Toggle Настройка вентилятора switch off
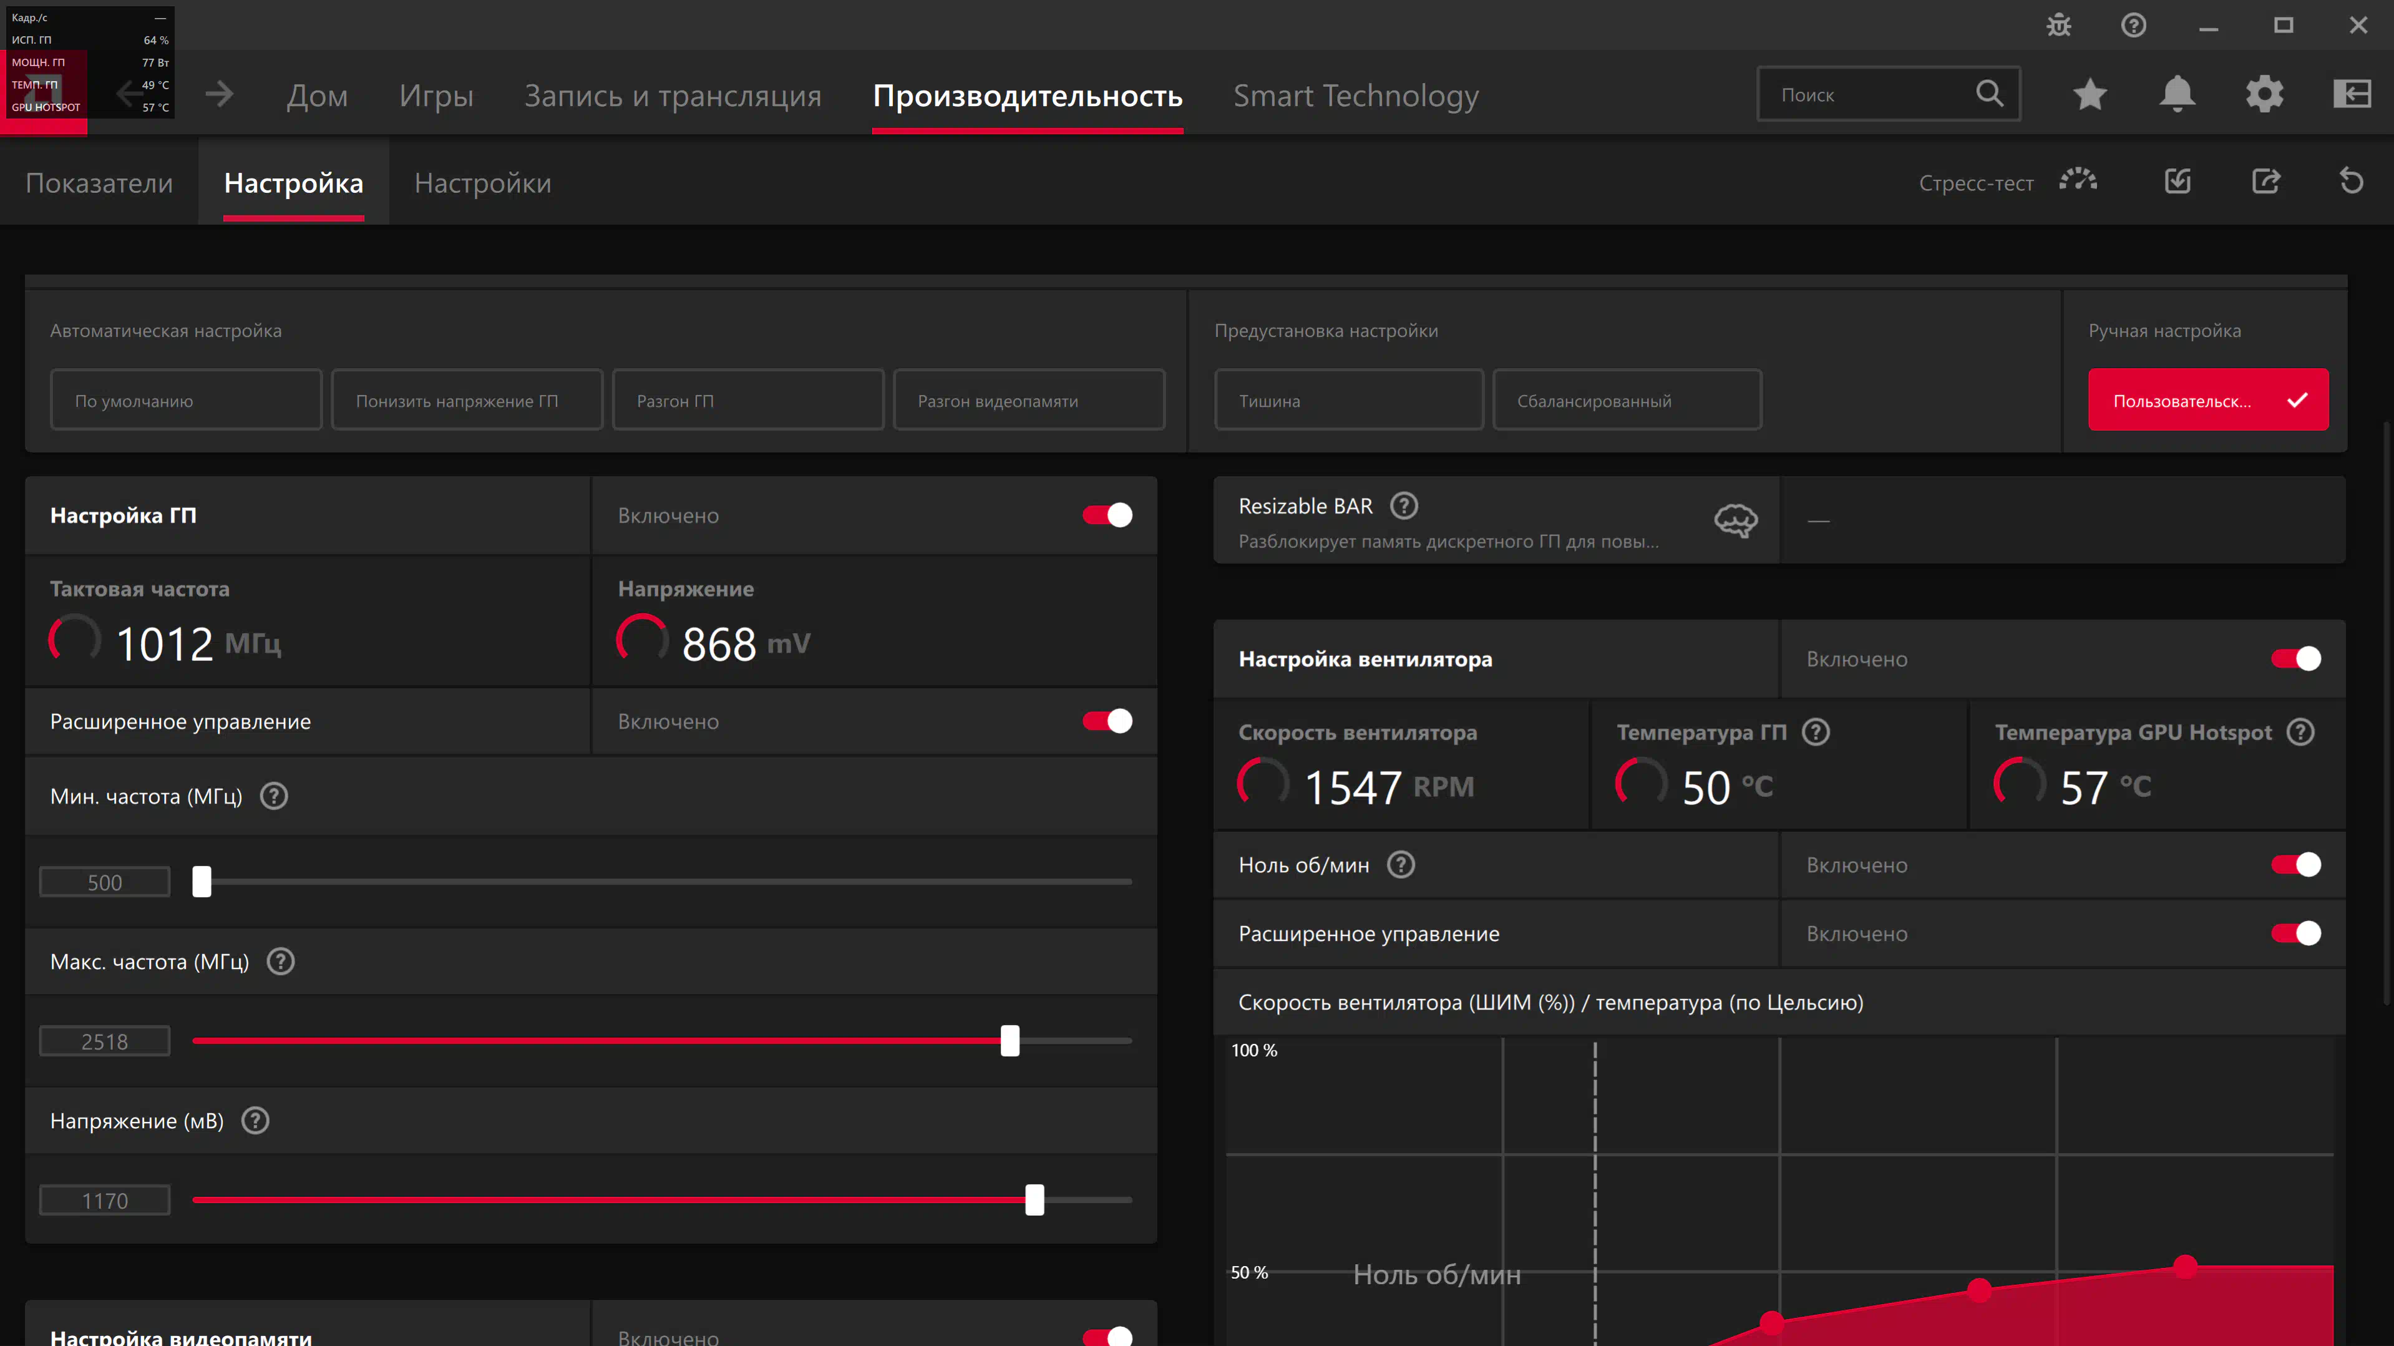This screenshot has height=1346, width=2394. tap(2295, 659)
